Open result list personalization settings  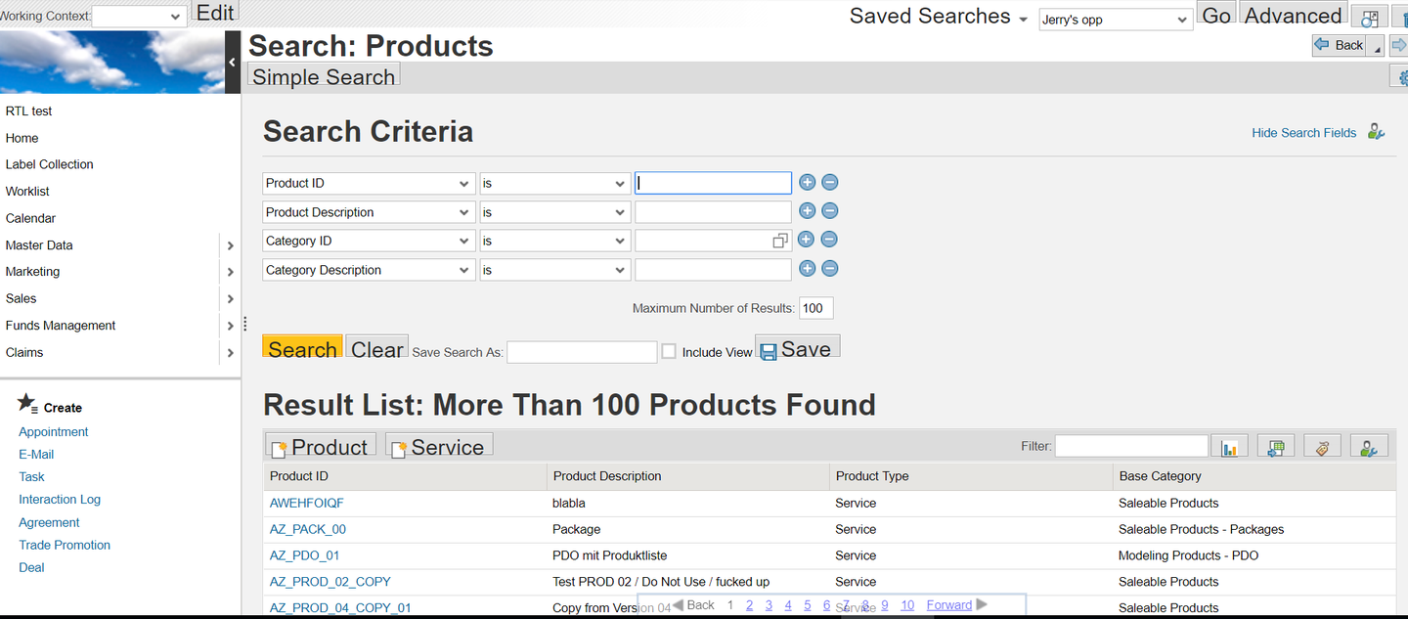point(1369,445)
